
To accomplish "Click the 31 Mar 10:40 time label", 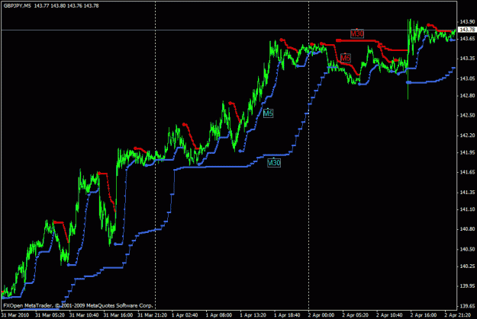I will (x=84, y=315).
